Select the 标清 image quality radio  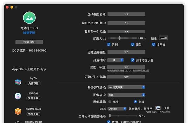[110, 102]
